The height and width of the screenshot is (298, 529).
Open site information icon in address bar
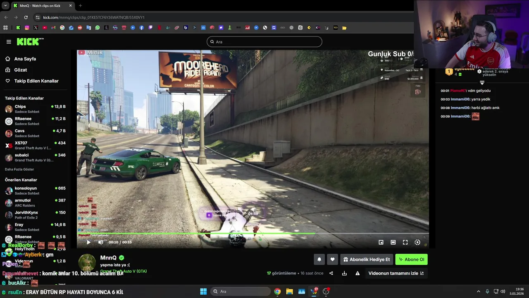[38, 17]
